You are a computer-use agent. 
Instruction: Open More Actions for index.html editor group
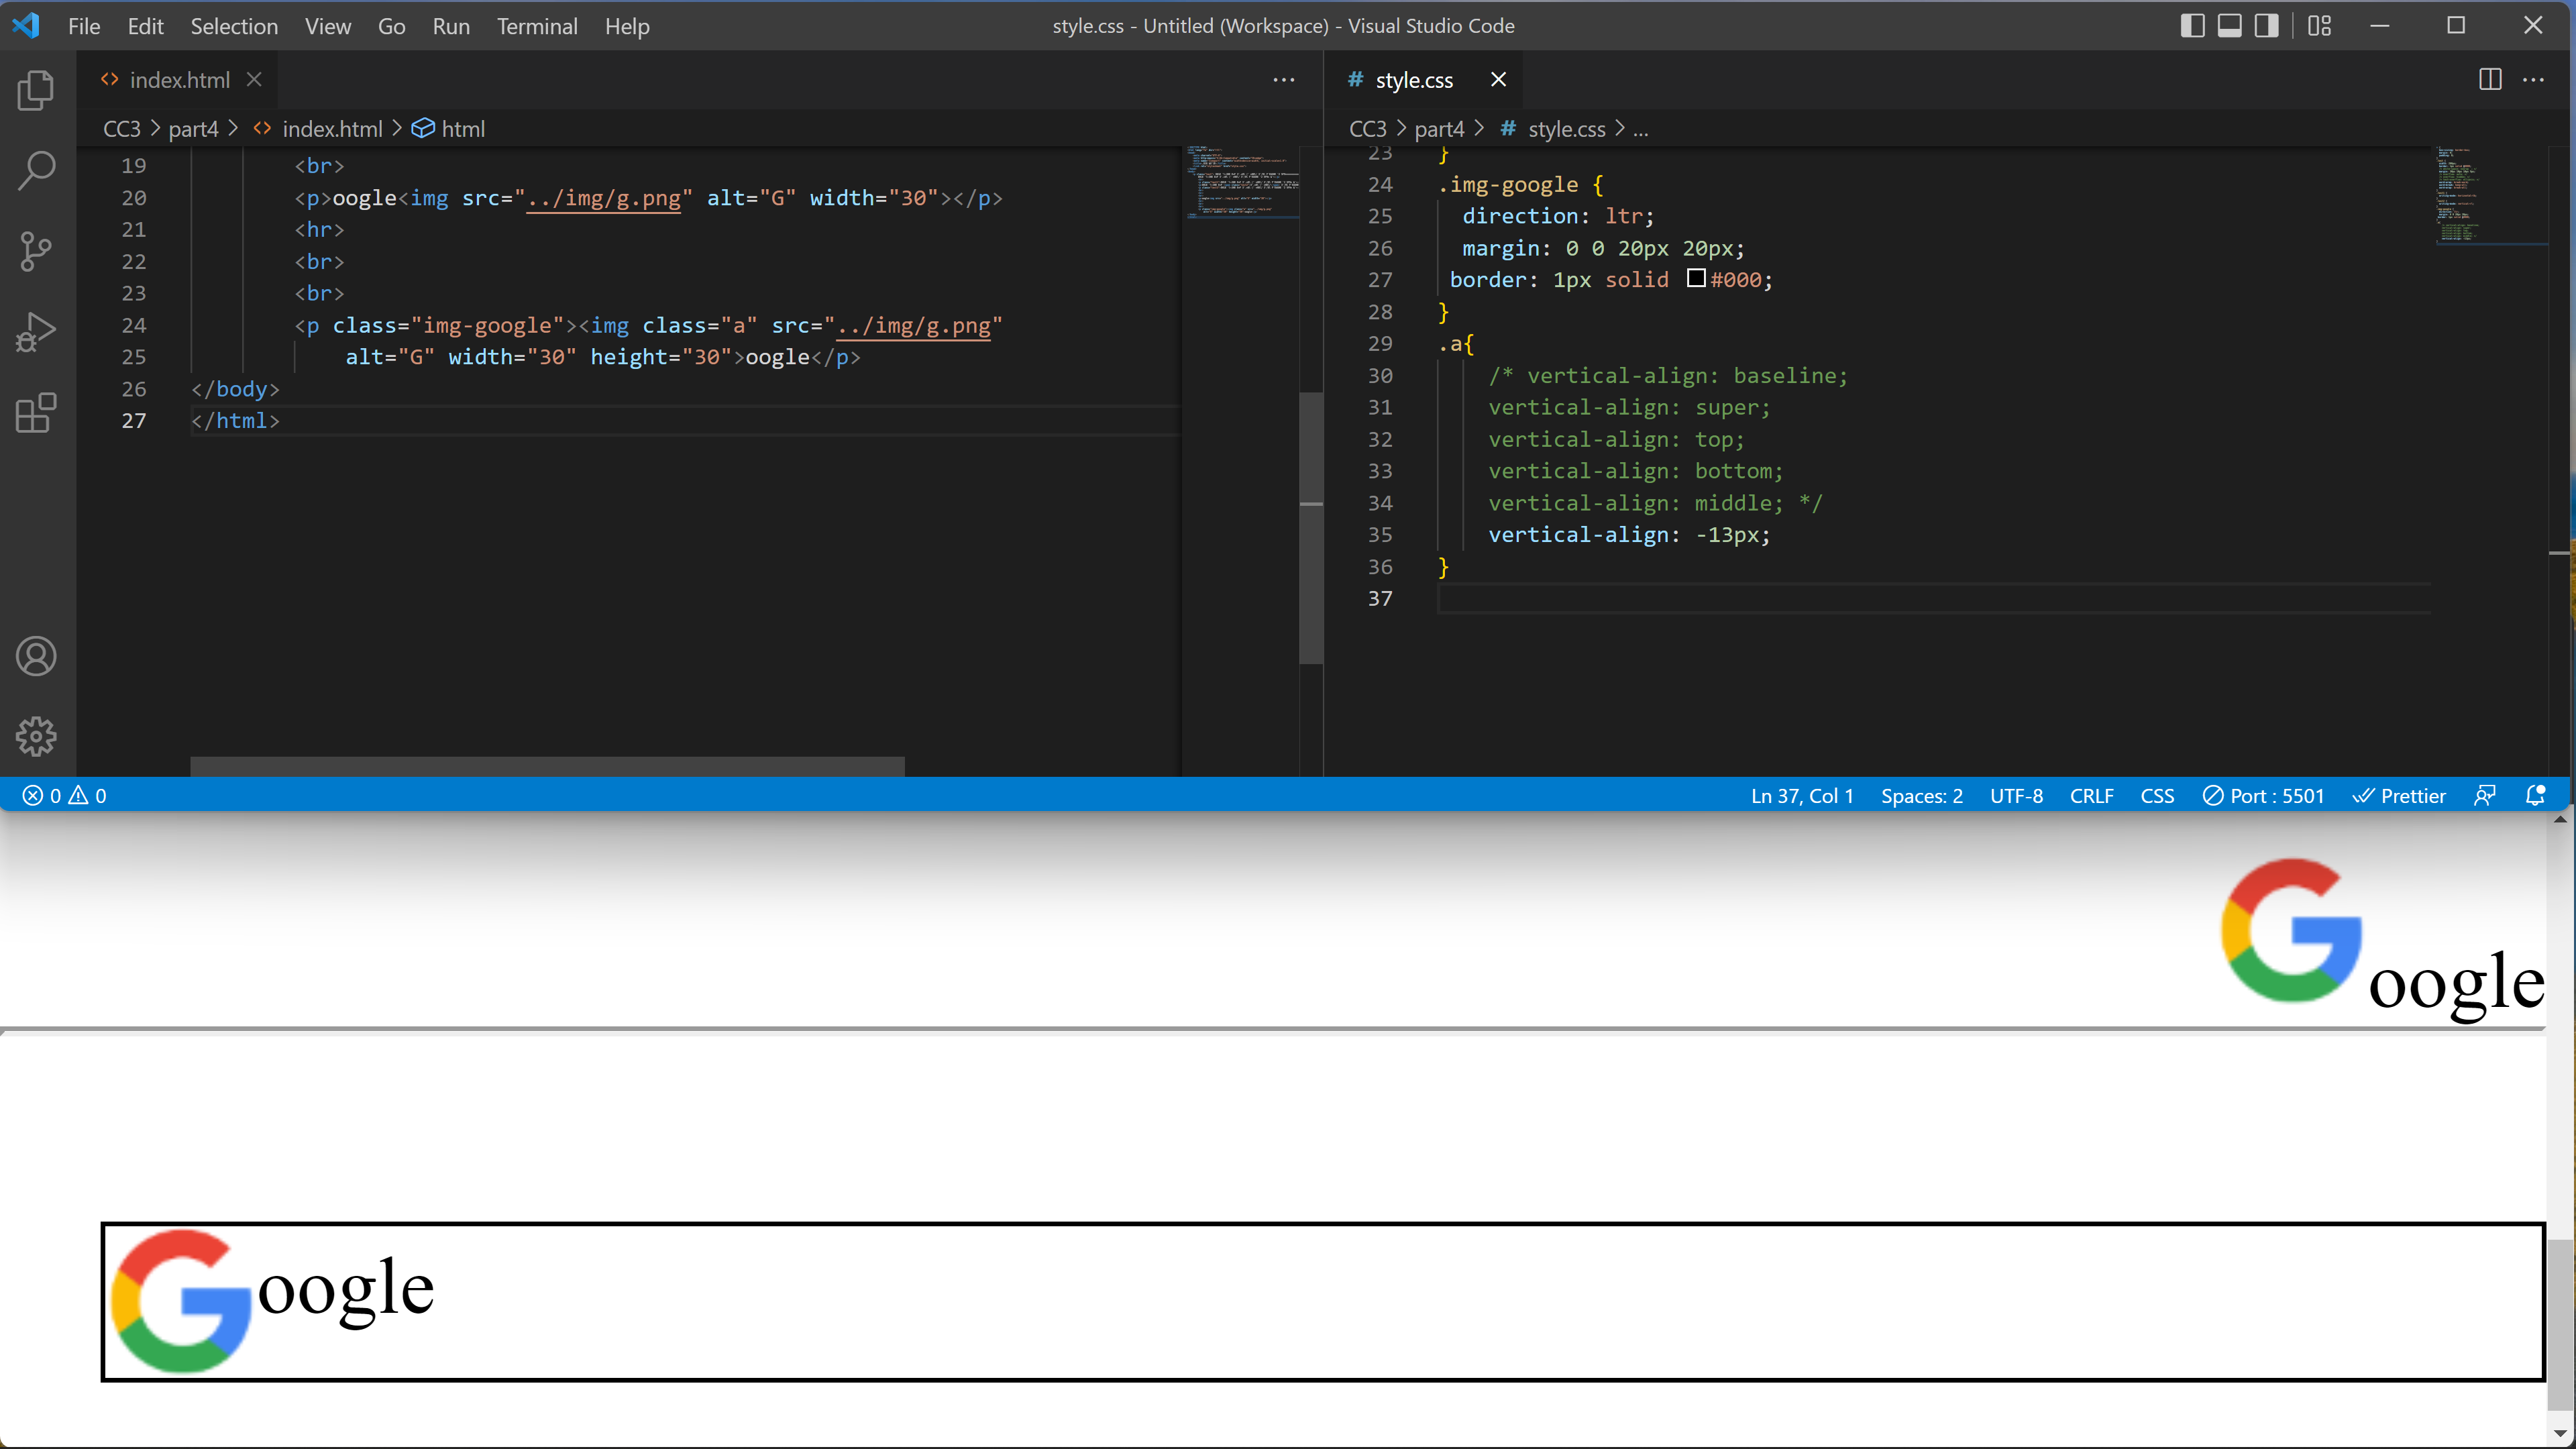[x=1284, y=80]
